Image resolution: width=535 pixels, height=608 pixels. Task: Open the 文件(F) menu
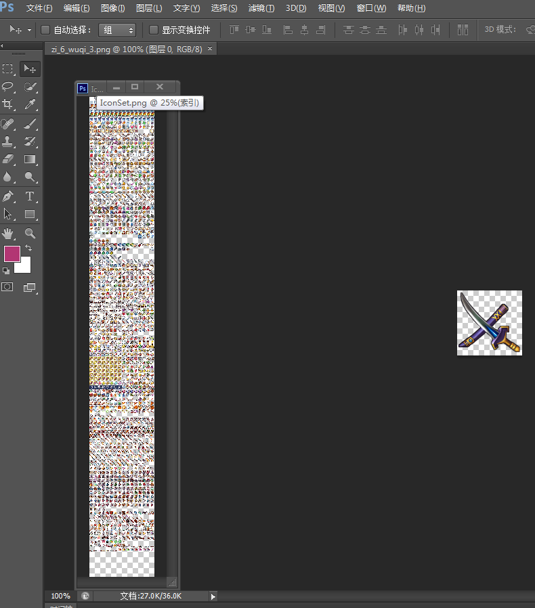[x=39, y=8]
